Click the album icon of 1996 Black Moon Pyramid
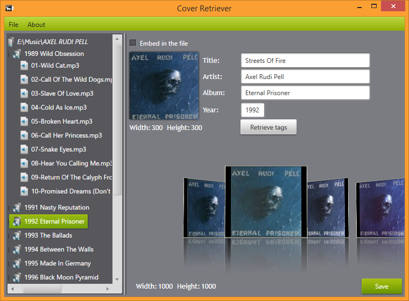 [x=17, y=277]
